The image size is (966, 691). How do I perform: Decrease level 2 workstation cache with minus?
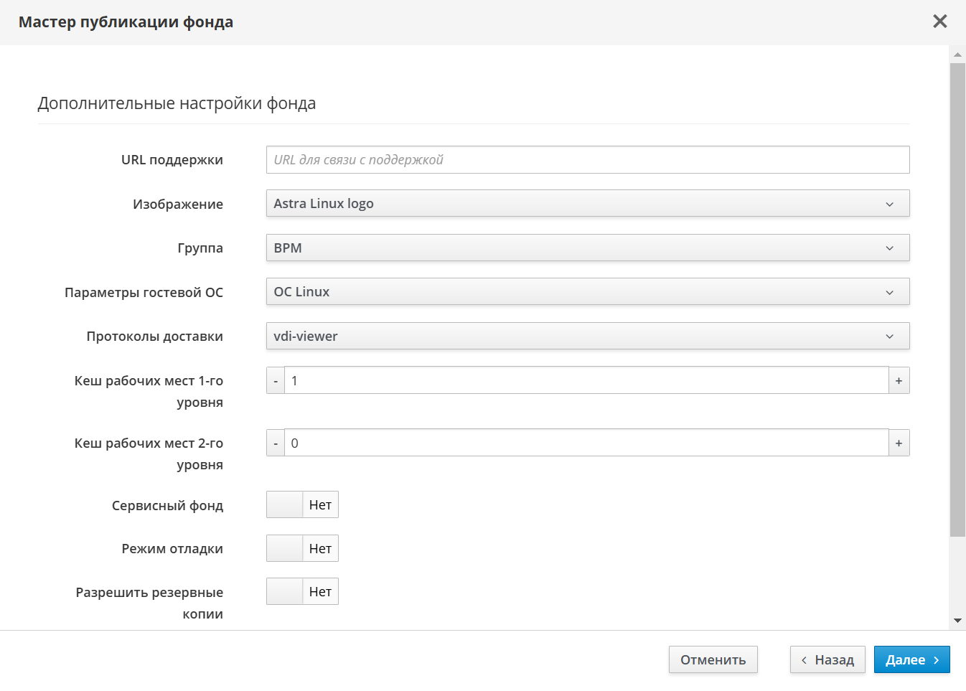(276, 443)
